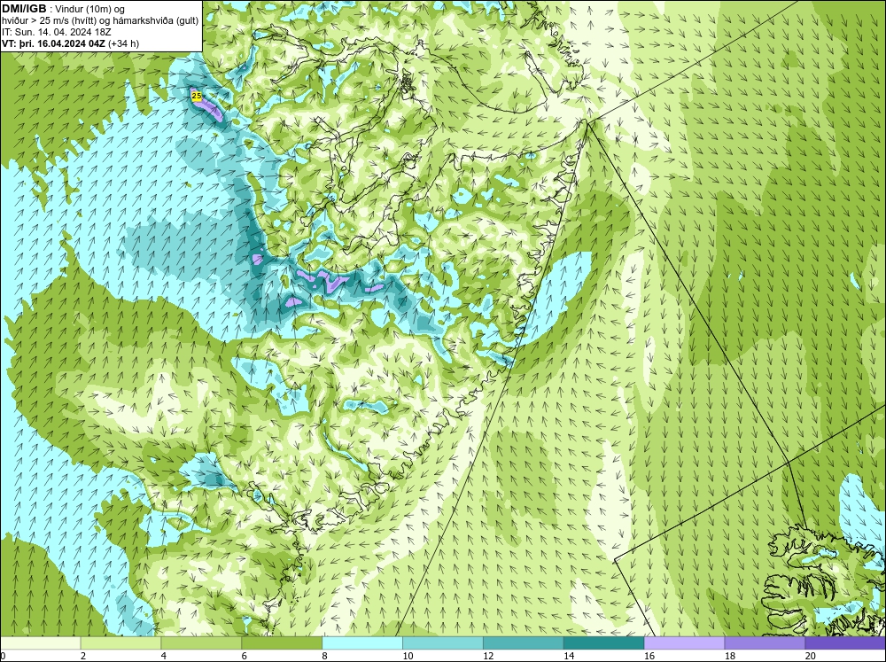Viewport: 886px width, 662px height.
Task: Select the dark violet above-20 m/s legend swatch
Action: 845,643
